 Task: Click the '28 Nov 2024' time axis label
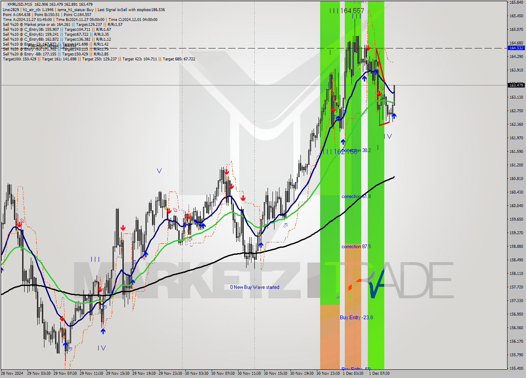click(x=13, y=373)
